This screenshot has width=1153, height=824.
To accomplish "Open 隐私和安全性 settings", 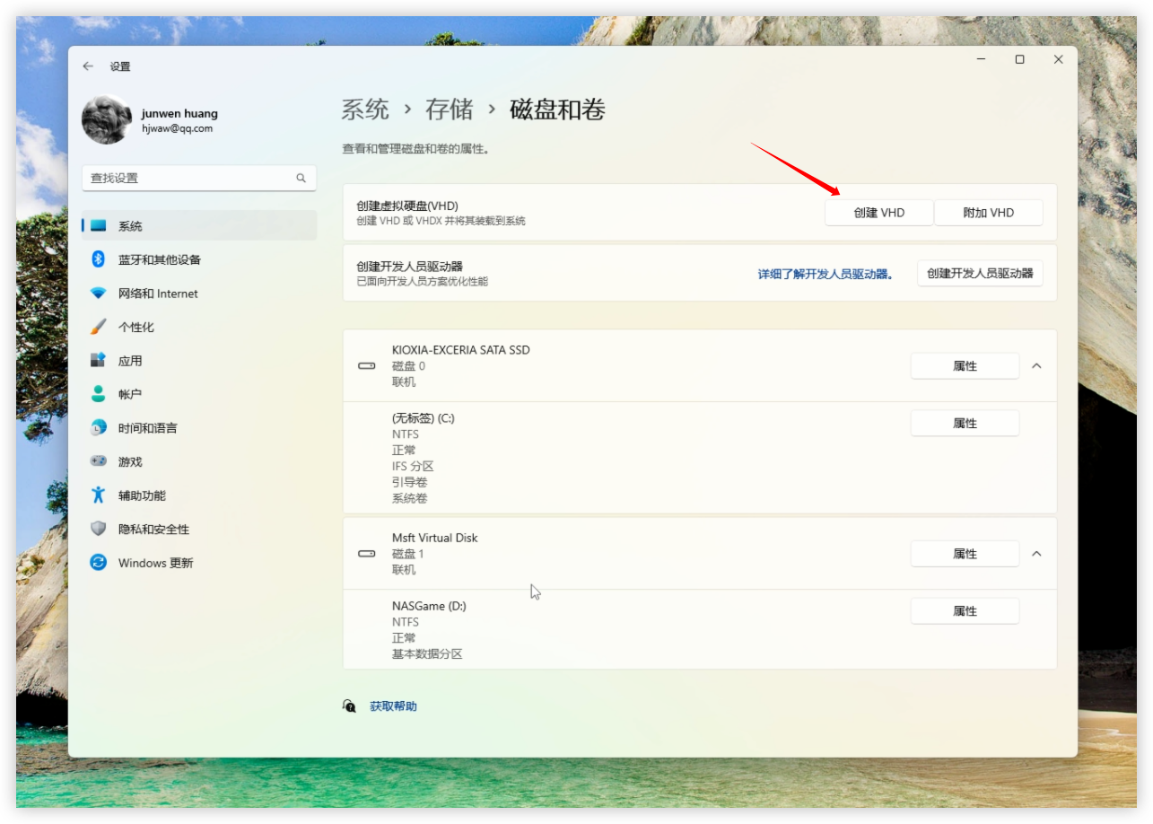I will tap(153, 530).
